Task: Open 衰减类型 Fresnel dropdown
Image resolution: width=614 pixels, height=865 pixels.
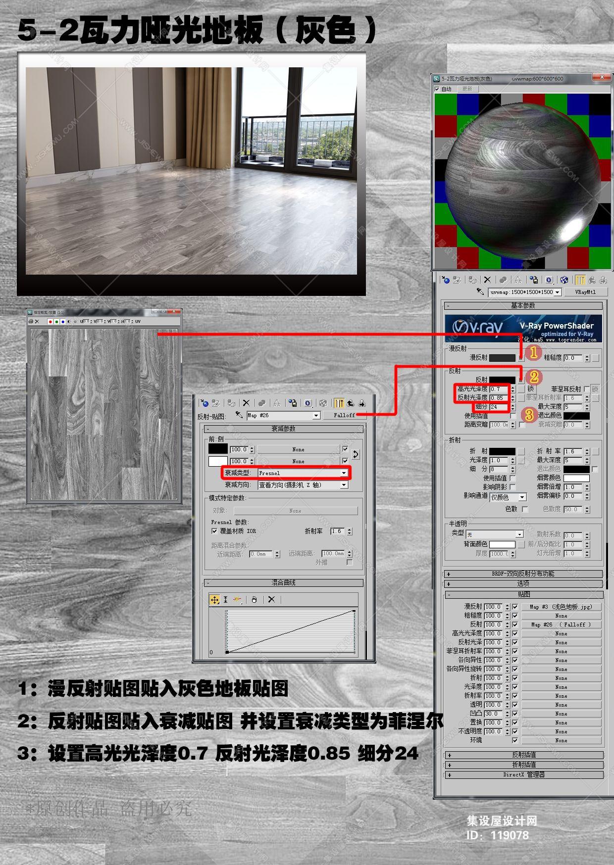Action: 303,473
